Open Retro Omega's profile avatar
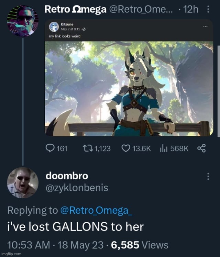The image size is (220, 257). pyautogui.click(x=23, y=21)
